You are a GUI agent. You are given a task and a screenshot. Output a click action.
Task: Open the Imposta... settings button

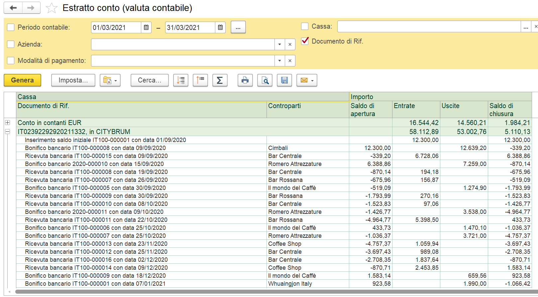pos(73,80)
